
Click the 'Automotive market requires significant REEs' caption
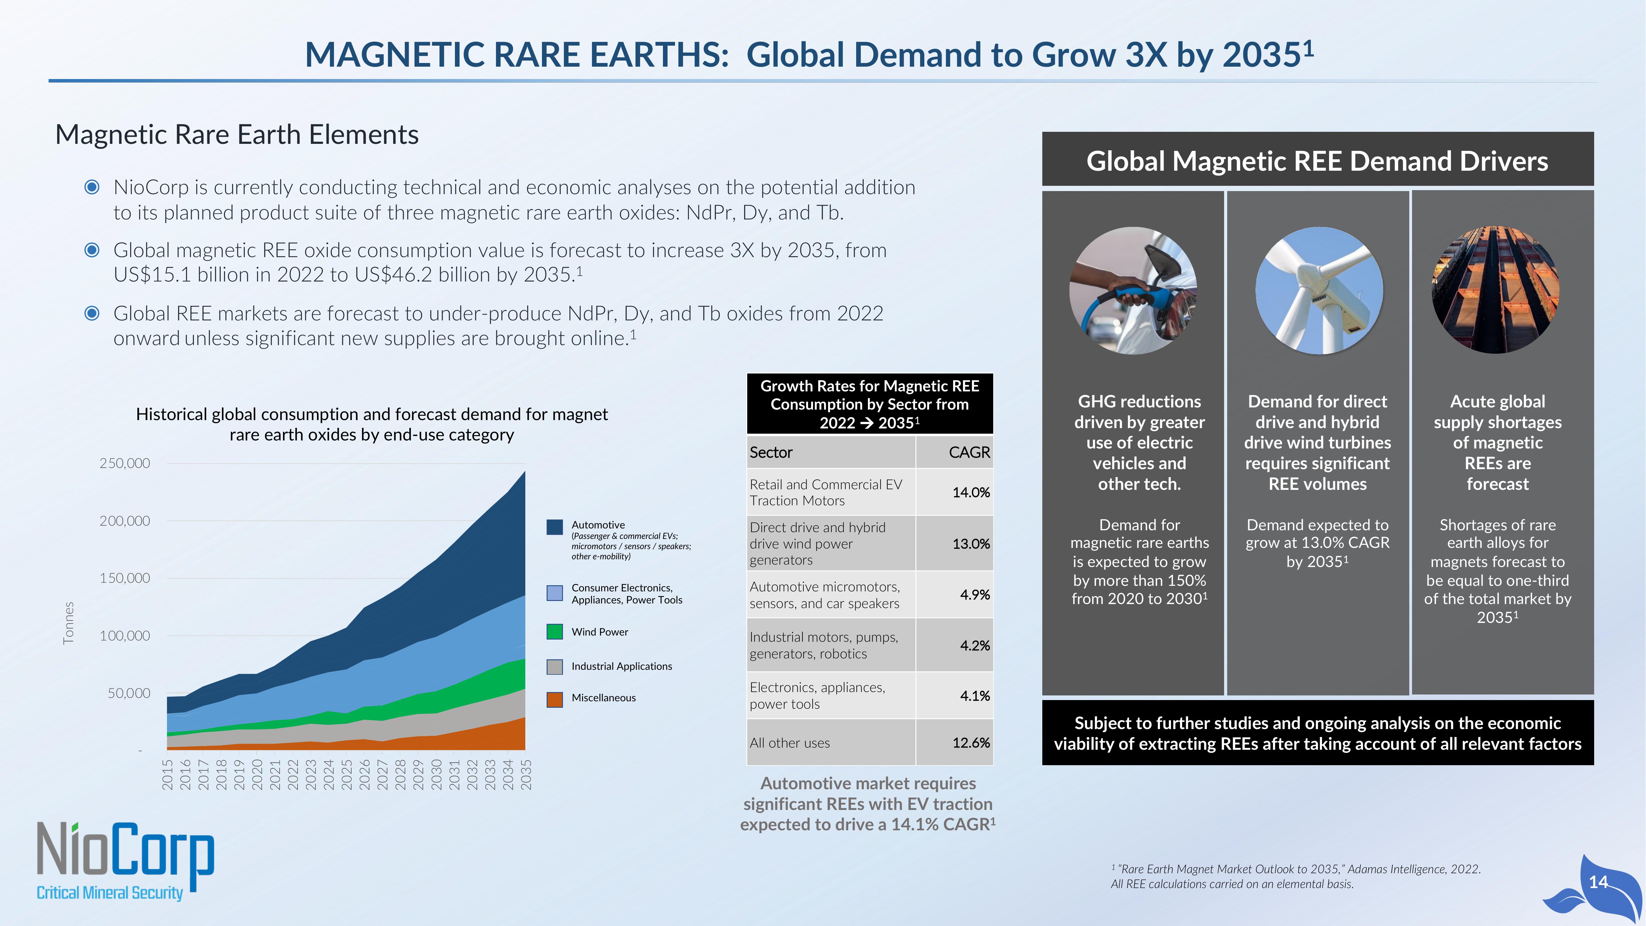point(868,804)
